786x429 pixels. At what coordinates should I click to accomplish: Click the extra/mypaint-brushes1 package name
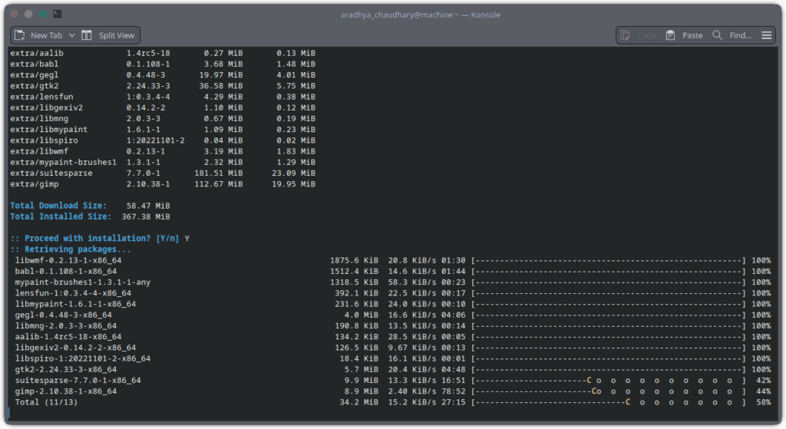pyautogui.click(x=63, y=163)
